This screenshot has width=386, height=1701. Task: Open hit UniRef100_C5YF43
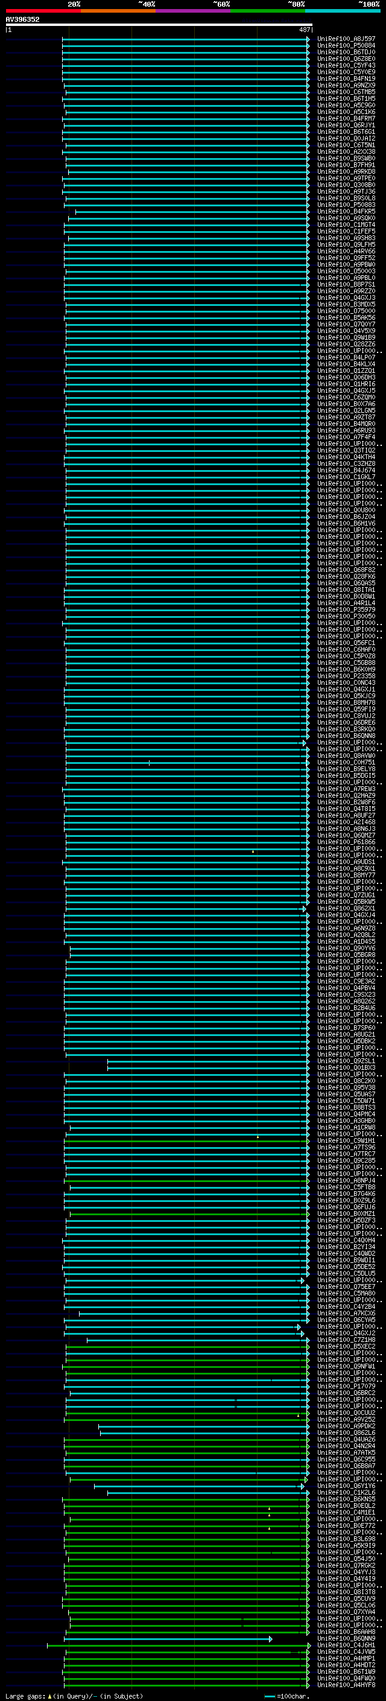[346, 65]
